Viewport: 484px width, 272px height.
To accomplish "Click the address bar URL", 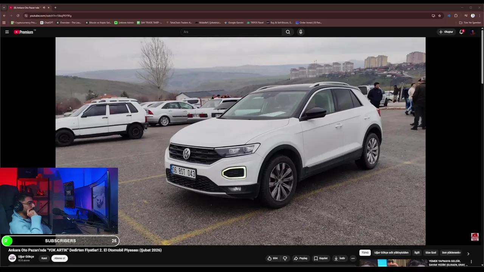I will [51, 15].
